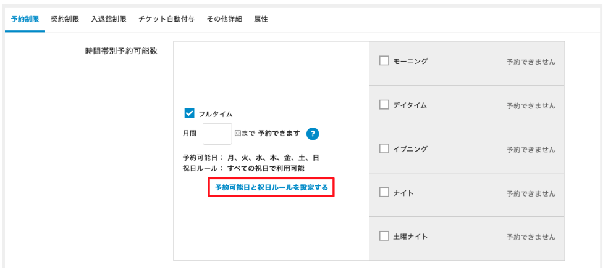Click the 祝日ルール すべての祝日で利用可能 text

[x=257, y=168]
